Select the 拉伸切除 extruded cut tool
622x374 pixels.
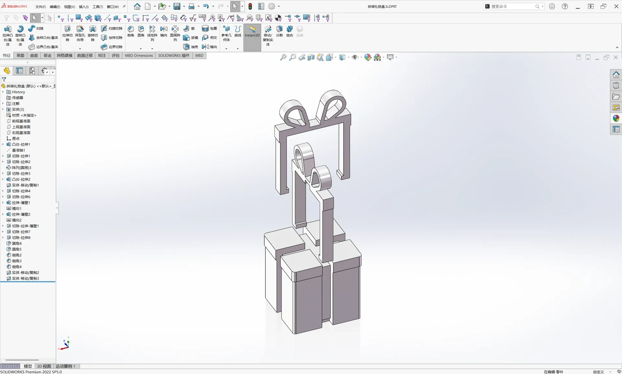67,34
